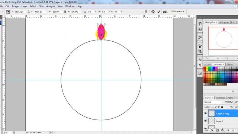Screen dimensions: 238x134
Task: Switch to warp mode icon in options bar
Action: point(146,12)
